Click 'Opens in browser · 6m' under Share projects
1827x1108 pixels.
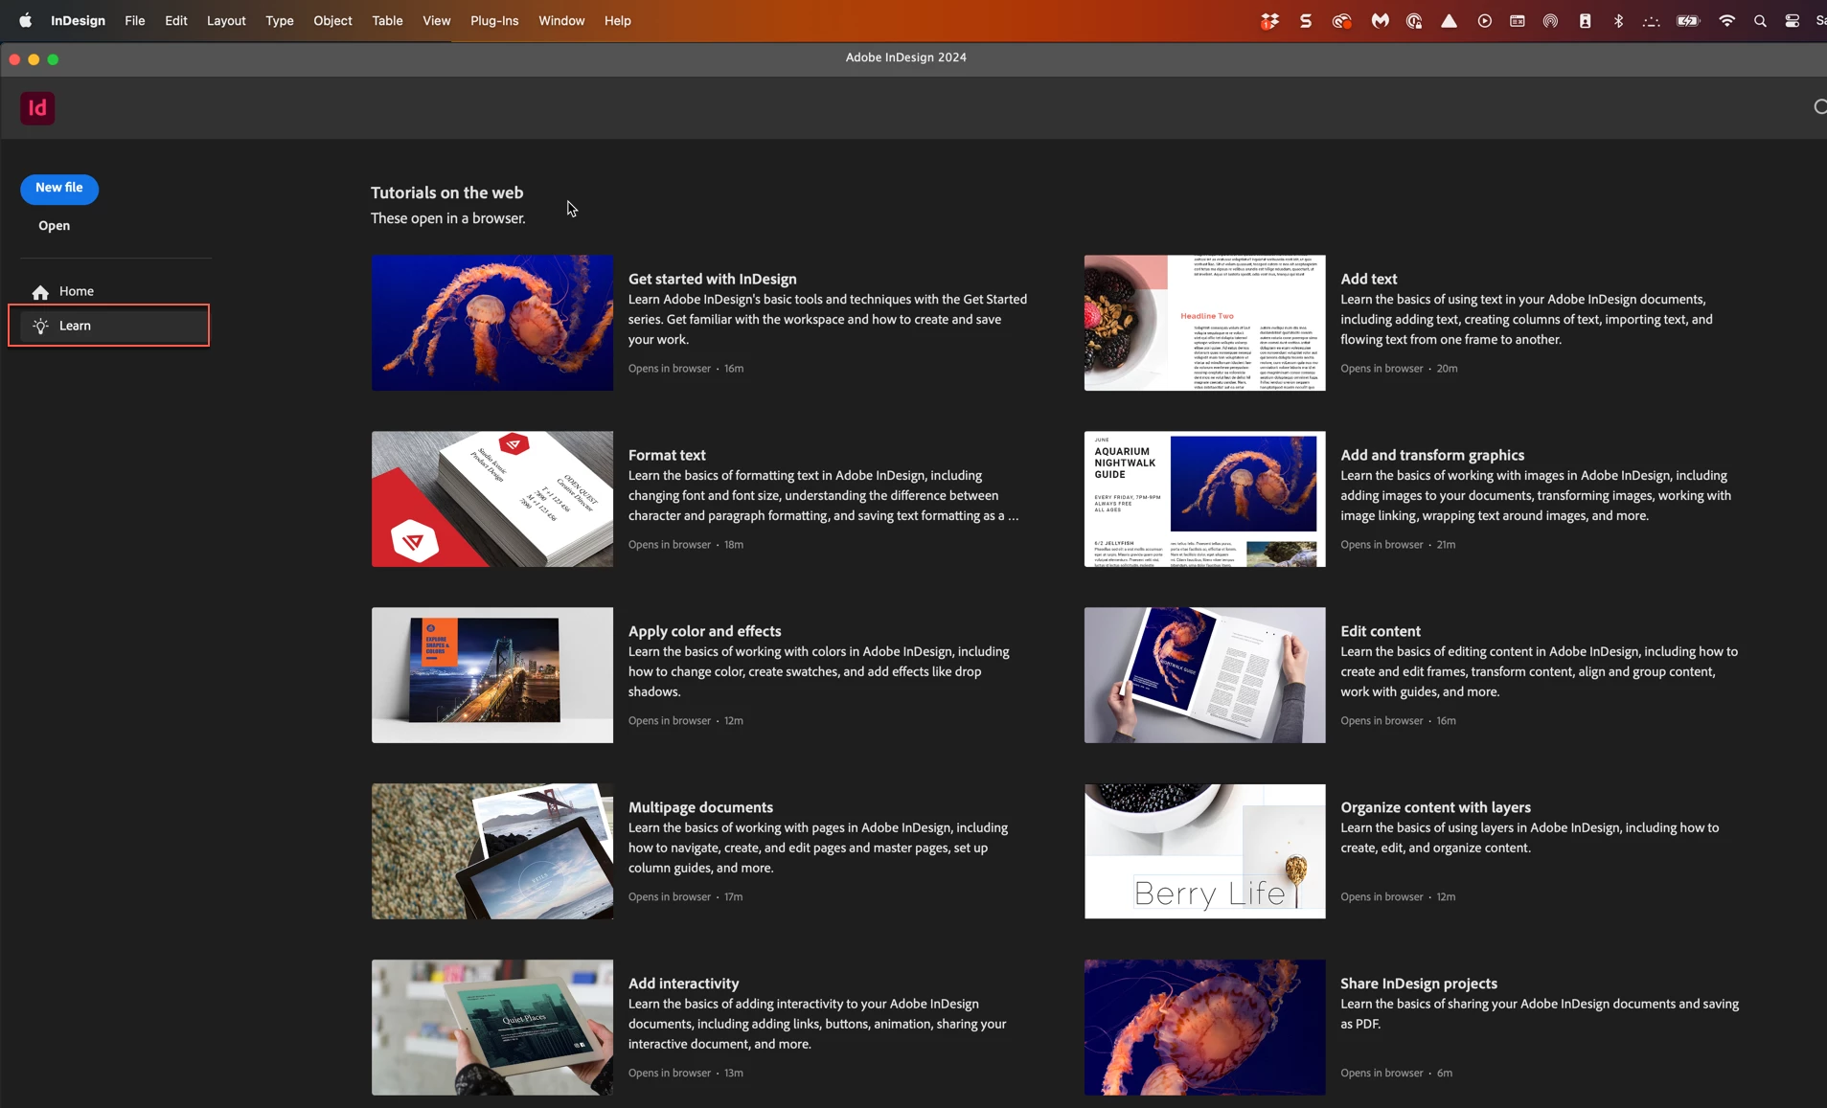(x=1396, y=1074)
